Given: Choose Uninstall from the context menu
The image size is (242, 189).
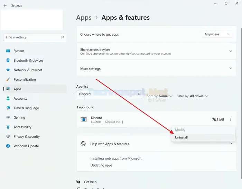Looking at the screenshot, I should click(x=203, y=137).
